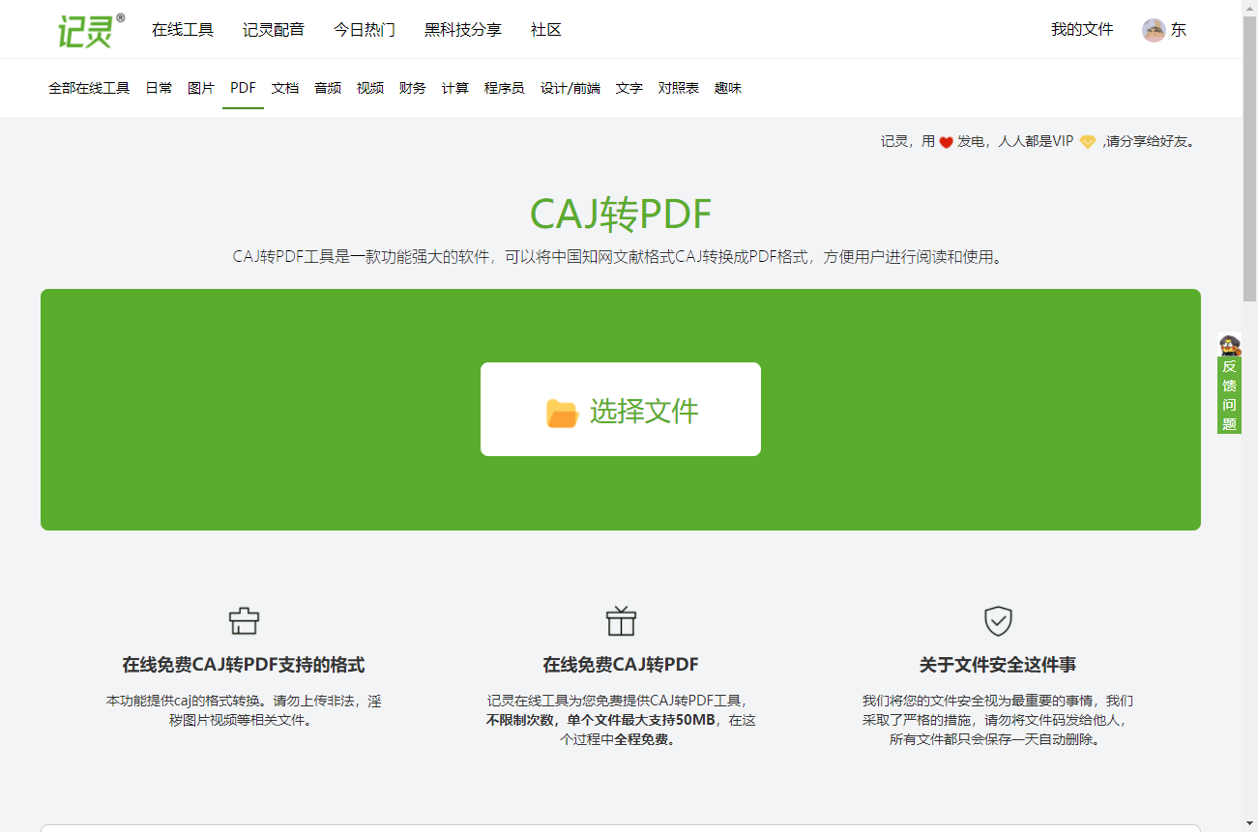Screen dimensions: 1258x832
Task: Click the 选择文件 upload button
Action: coord(620,409)
